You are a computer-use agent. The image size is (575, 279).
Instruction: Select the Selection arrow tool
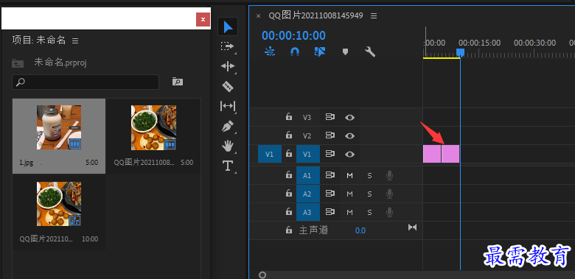228,27
